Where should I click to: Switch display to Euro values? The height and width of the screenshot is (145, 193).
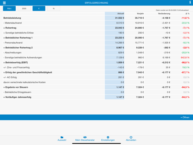pos(39,9)
